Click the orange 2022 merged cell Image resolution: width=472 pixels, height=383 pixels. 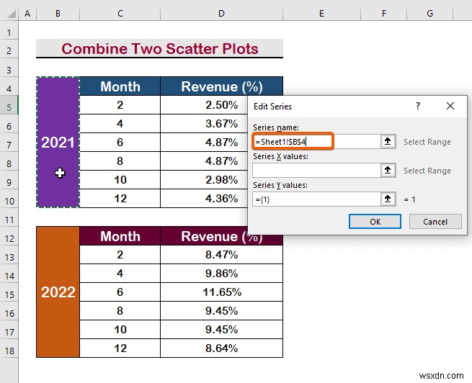(x=58, y=292)
